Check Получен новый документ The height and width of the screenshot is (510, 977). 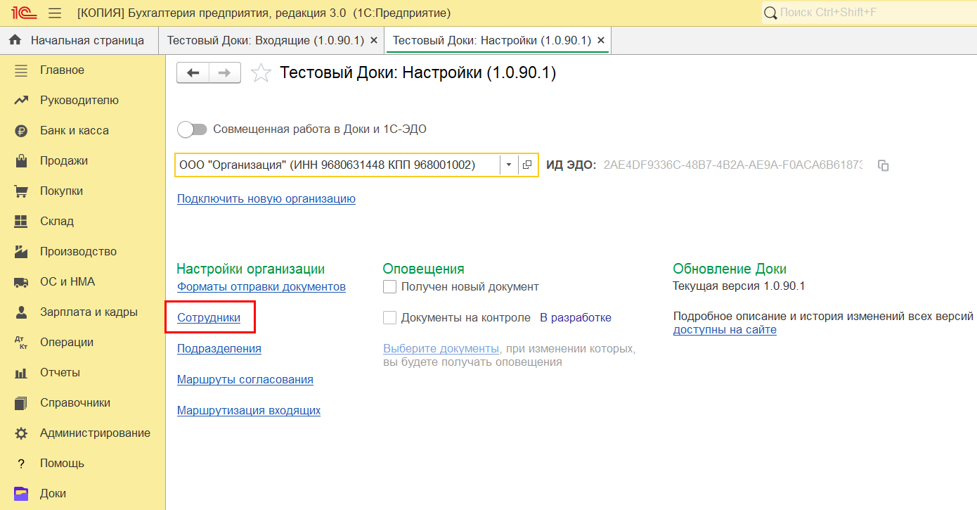(x=389, y=287)
